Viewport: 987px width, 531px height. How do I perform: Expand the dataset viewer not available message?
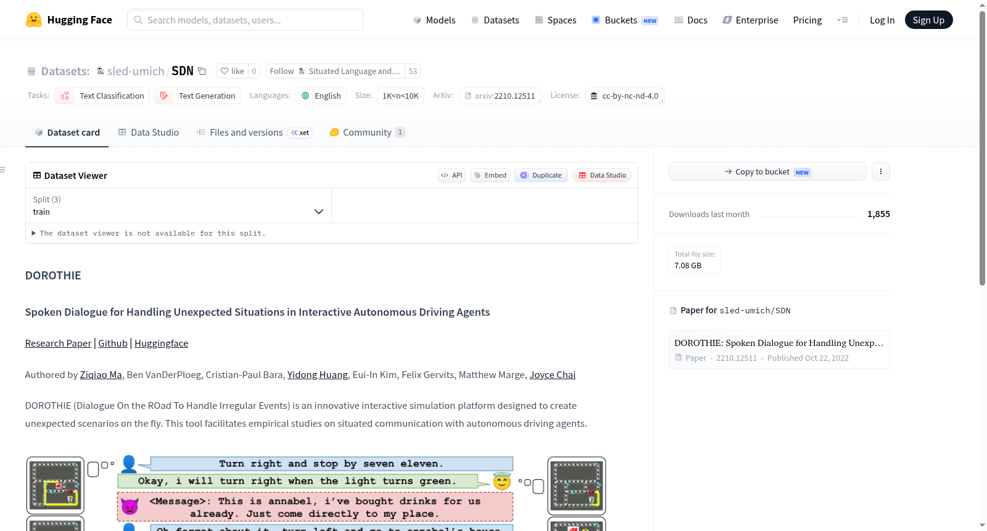pos(149,233)
